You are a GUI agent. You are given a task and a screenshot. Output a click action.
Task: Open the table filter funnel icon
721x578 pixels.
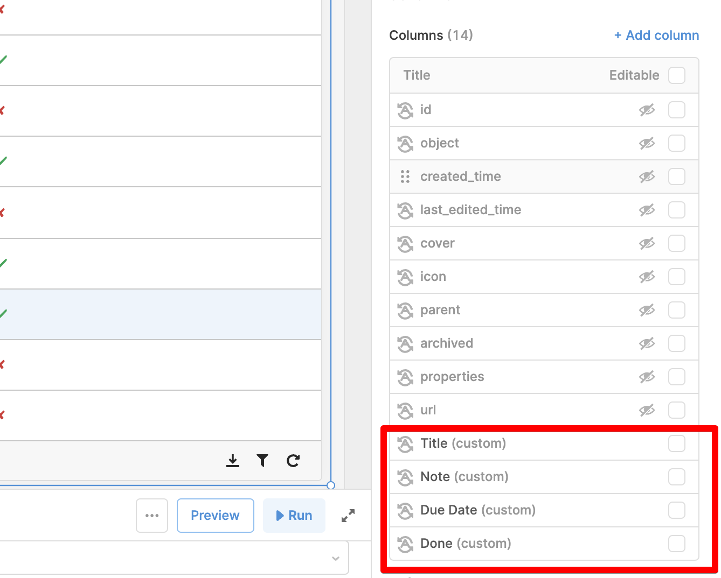pos(262,461)
